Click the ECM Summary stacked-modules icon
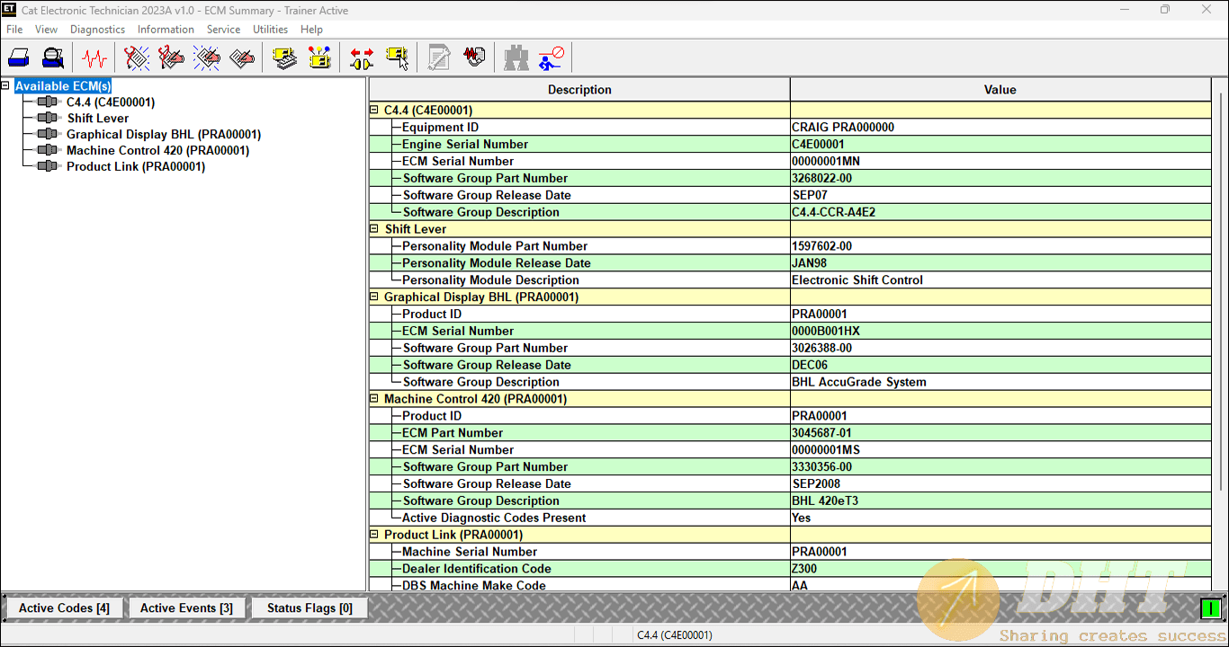1229x647 pixels. coord(283,58)
